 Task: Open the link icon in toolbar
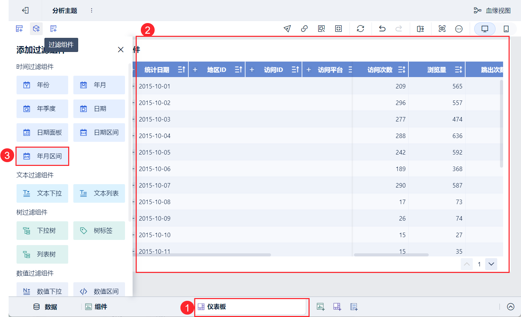(x=304, y=29)
